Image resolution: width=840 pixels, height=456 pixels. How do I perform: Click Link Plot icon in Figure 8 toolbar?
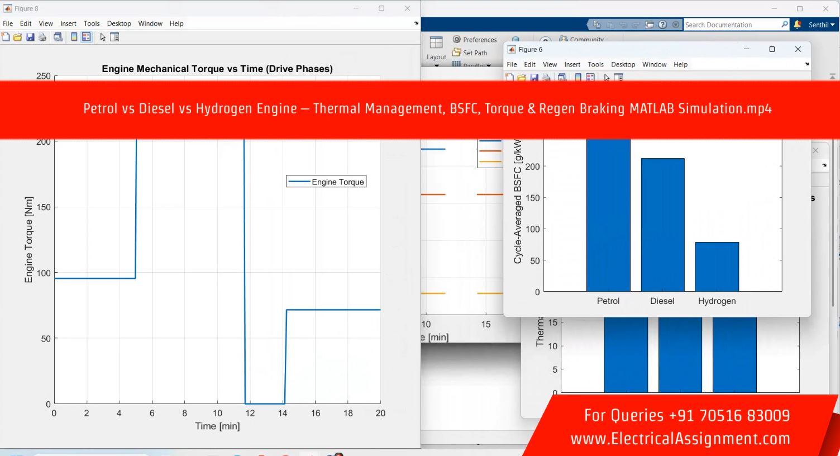point(58,37)
